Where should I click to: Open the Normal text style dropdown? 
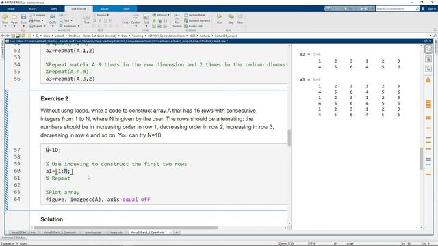coord(102,15)
